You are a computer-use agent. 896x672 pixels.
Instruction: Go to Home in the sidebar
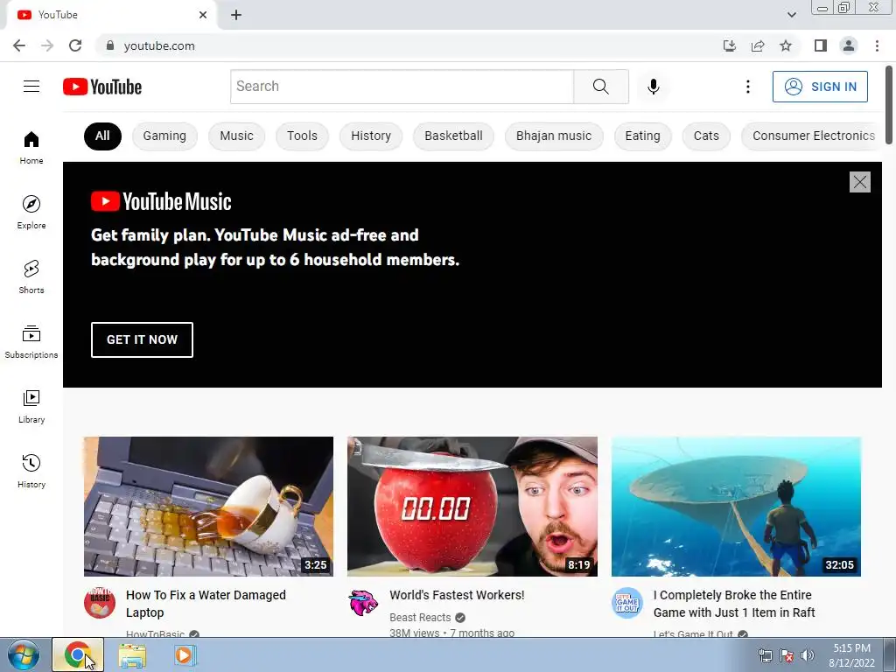(x=31, y=147)
